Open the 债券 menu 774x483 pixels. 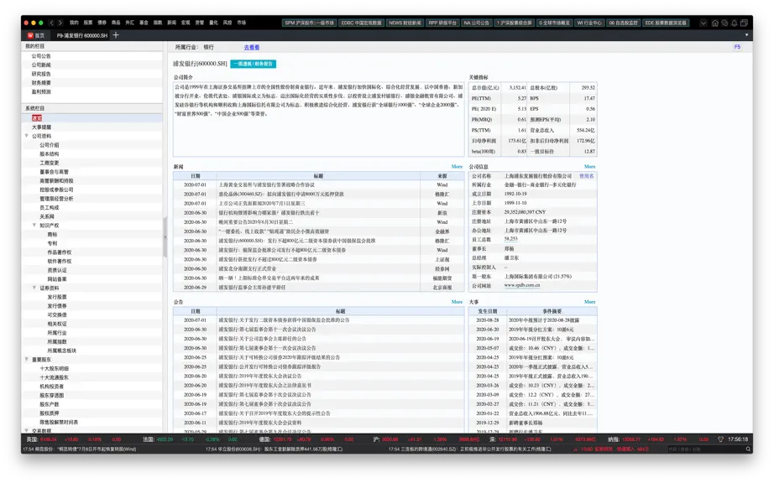point(102,23)
